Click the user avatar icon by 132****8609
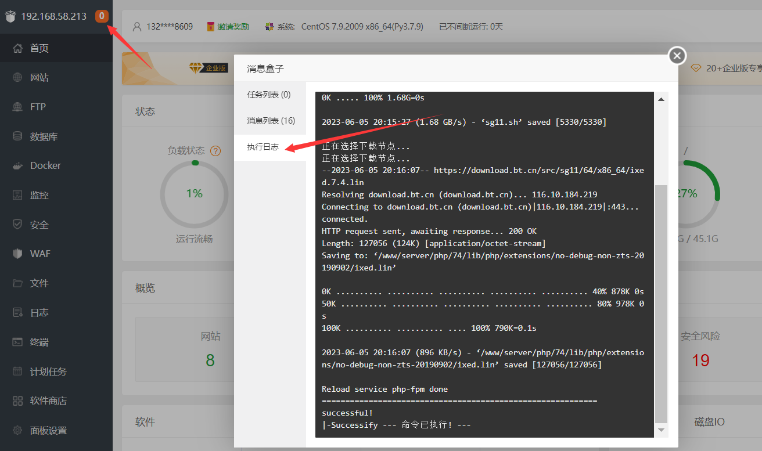This screenshot has width=762, height=451. coord(137,27)
